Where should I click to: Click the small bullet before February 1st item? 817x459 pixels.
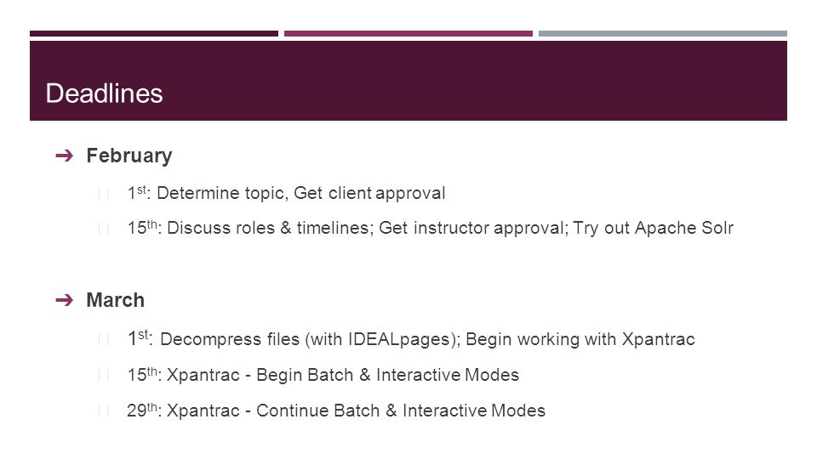pos(103,194)
